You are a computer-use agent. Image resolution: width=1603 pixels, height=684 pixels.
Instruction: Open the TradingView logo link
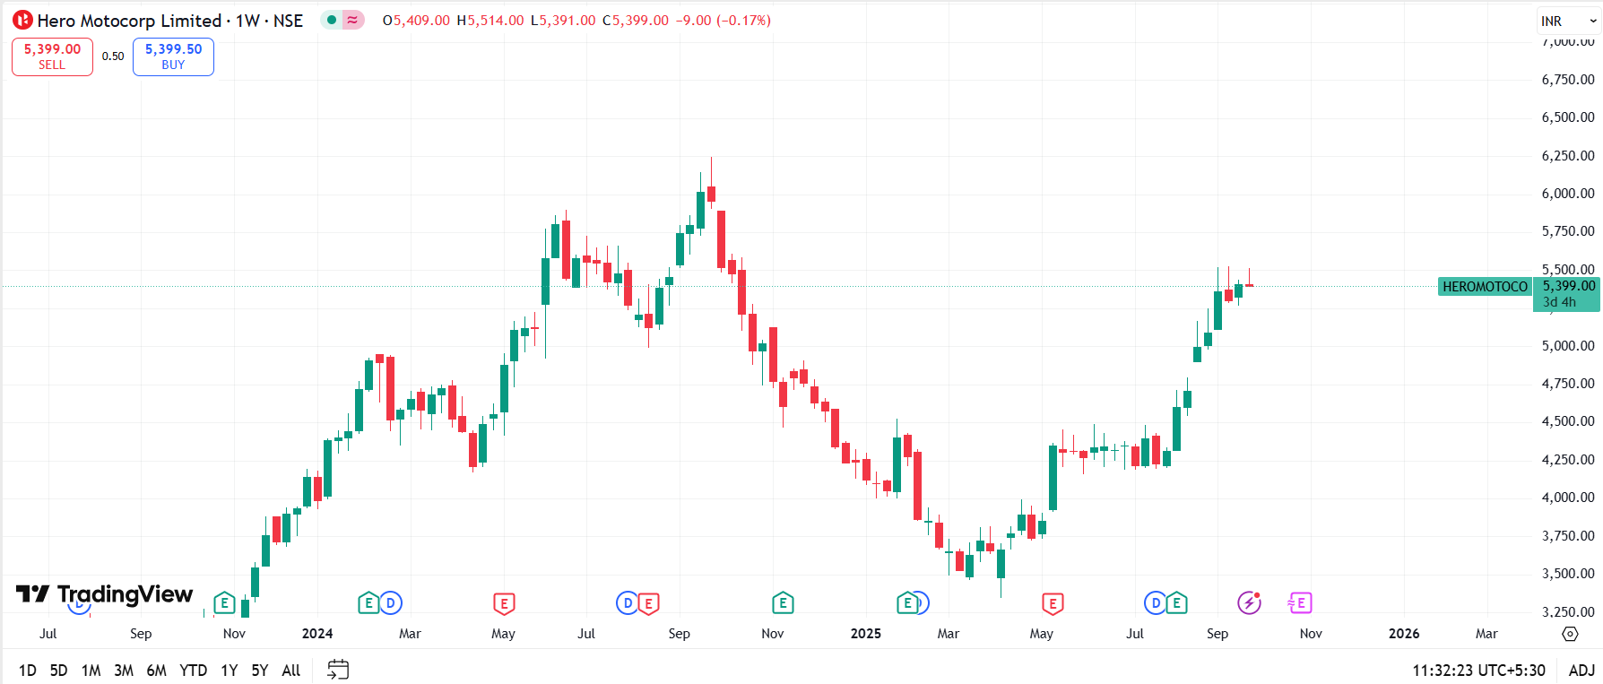(104, 594)
